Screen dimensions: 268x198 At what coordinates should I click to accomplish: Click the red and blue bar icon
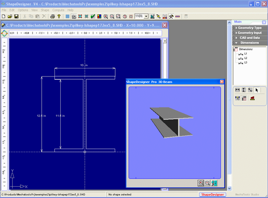click(x=178, y=16)
